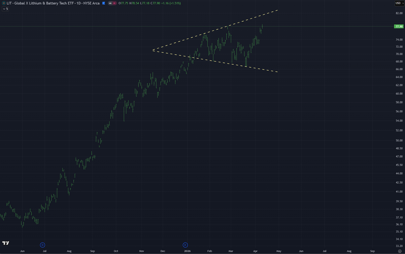Click the TradingView logo icon
405x254 pixels.
[x=5, y=243]
